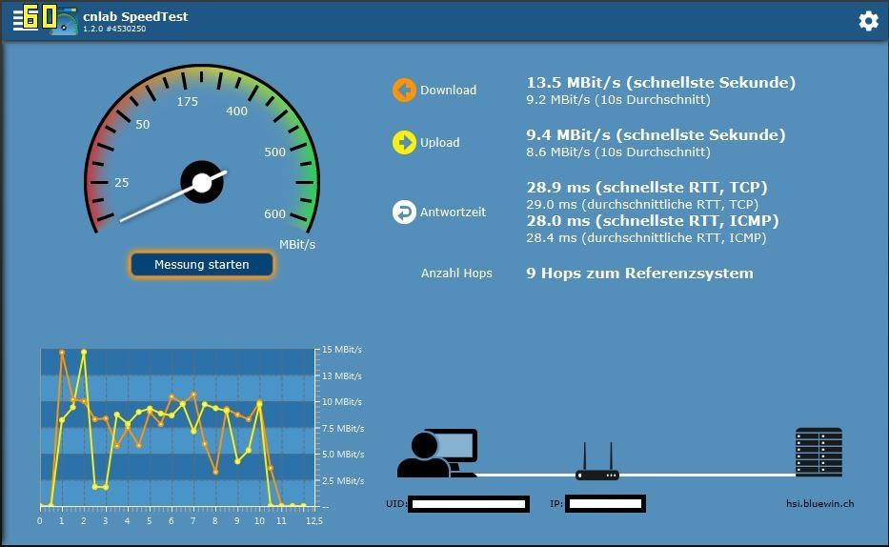Click the 8.6 MBit/s upload average
Viewport: 889px width, 547px height.
tap(618, 152)
